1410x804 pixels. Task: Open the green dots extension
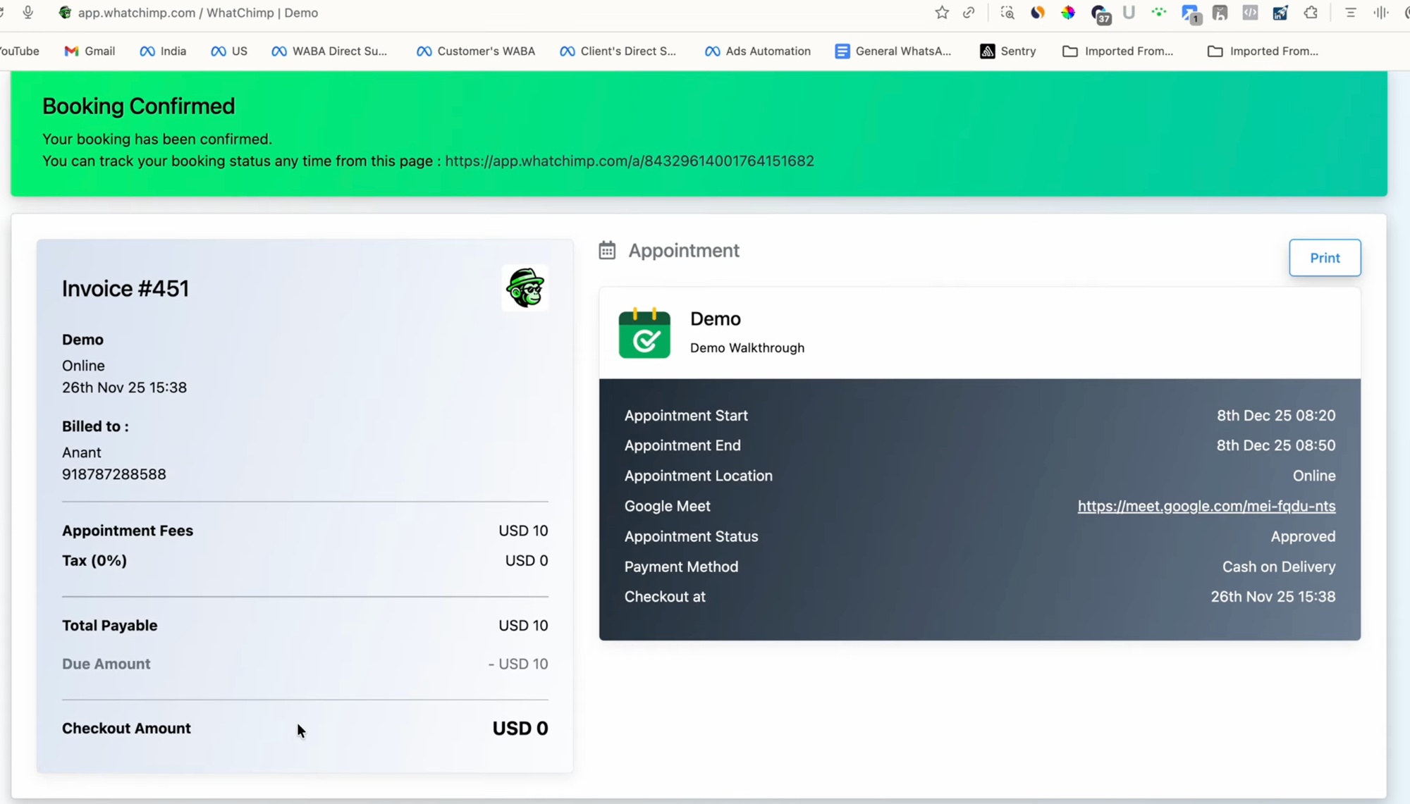tap(1158, 13)
